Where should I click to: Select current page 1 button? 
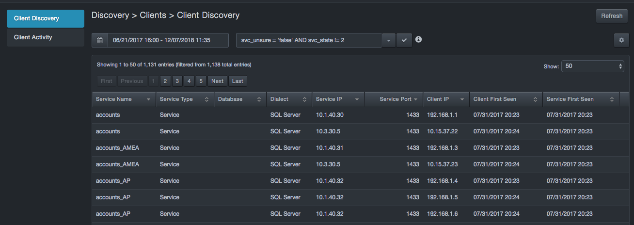(x=153, y=81)
